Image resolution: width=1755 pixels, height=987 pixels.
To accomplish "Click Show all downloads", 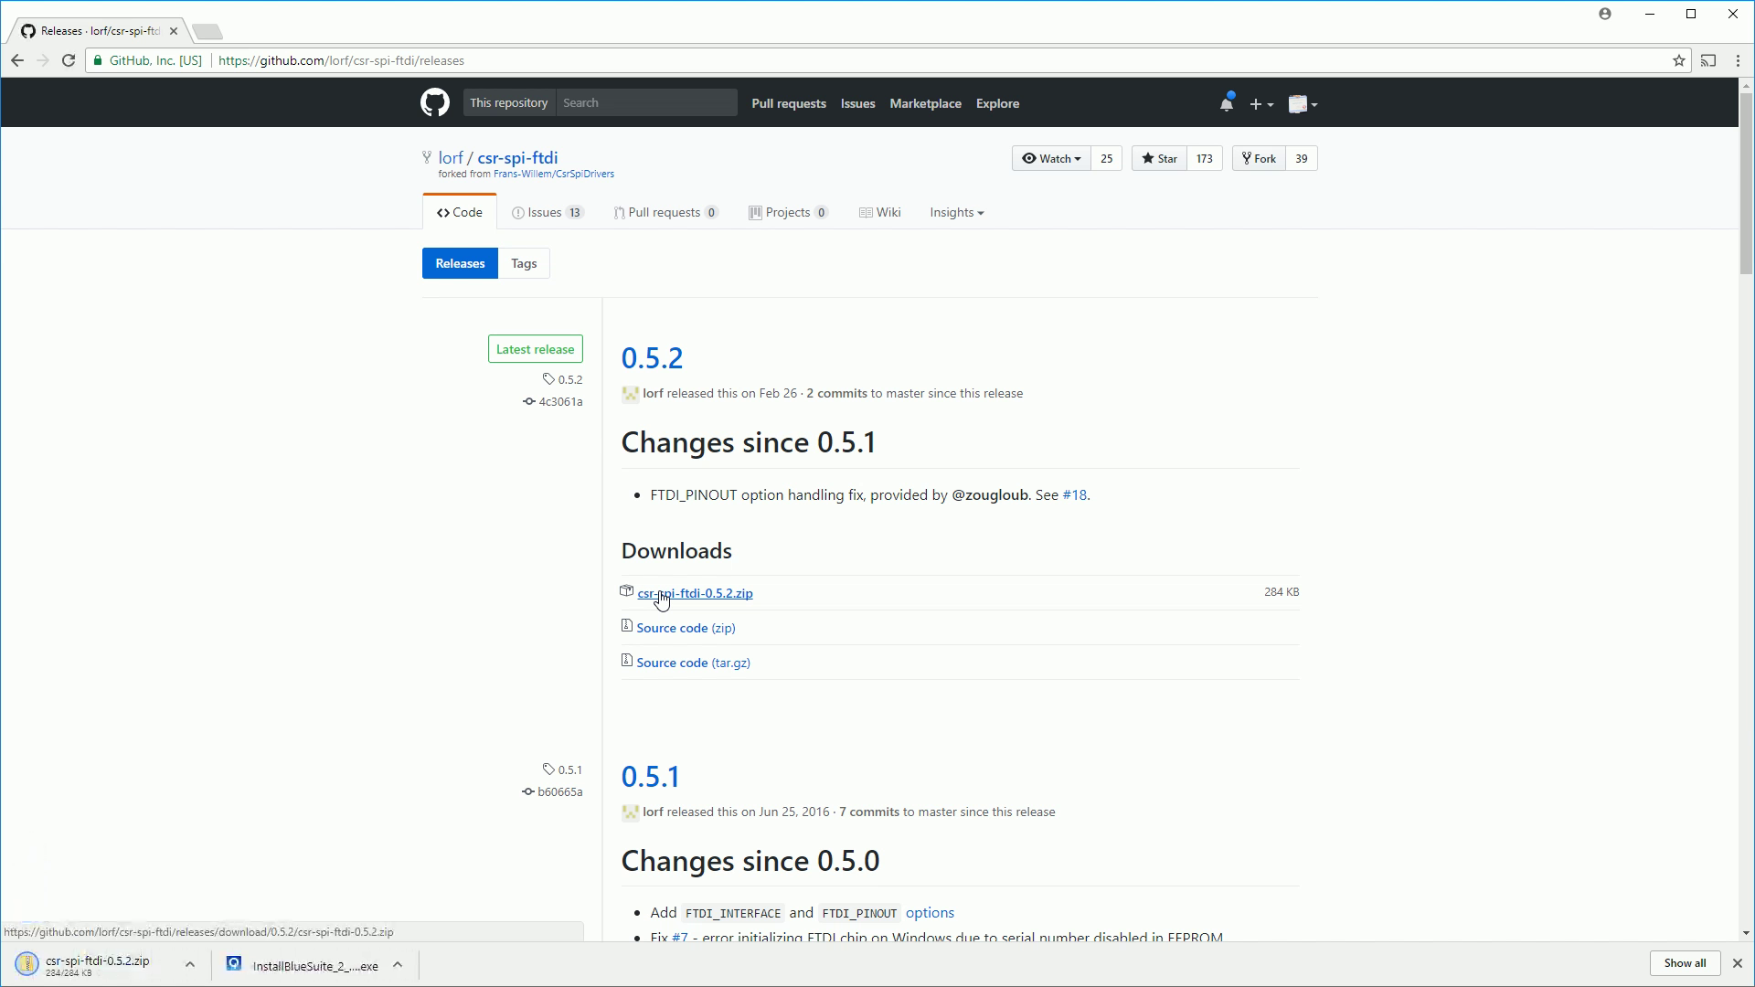I will 1685,963.
